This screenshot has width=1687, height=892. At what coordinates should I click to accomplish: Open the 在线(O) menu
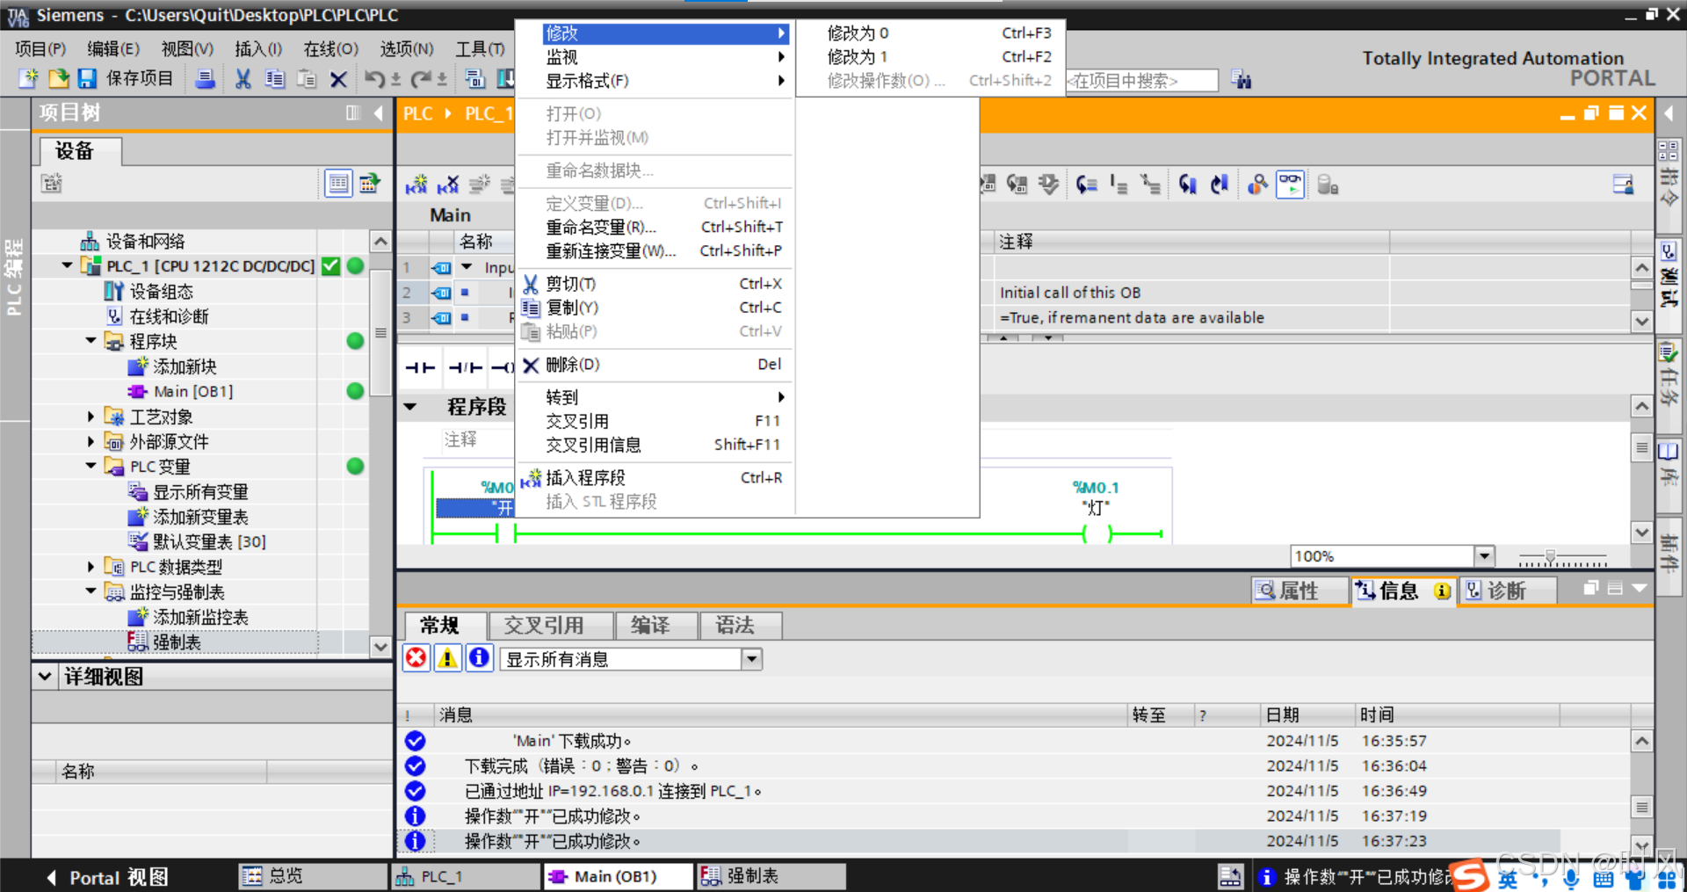click(x=330, y=49)
